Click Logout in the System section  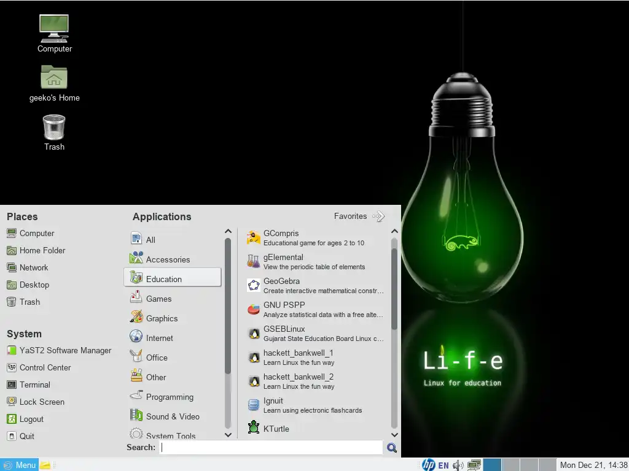coord(29,419)
